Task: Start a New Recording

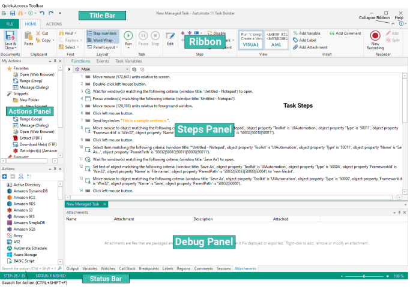Action: pos(375,40)
